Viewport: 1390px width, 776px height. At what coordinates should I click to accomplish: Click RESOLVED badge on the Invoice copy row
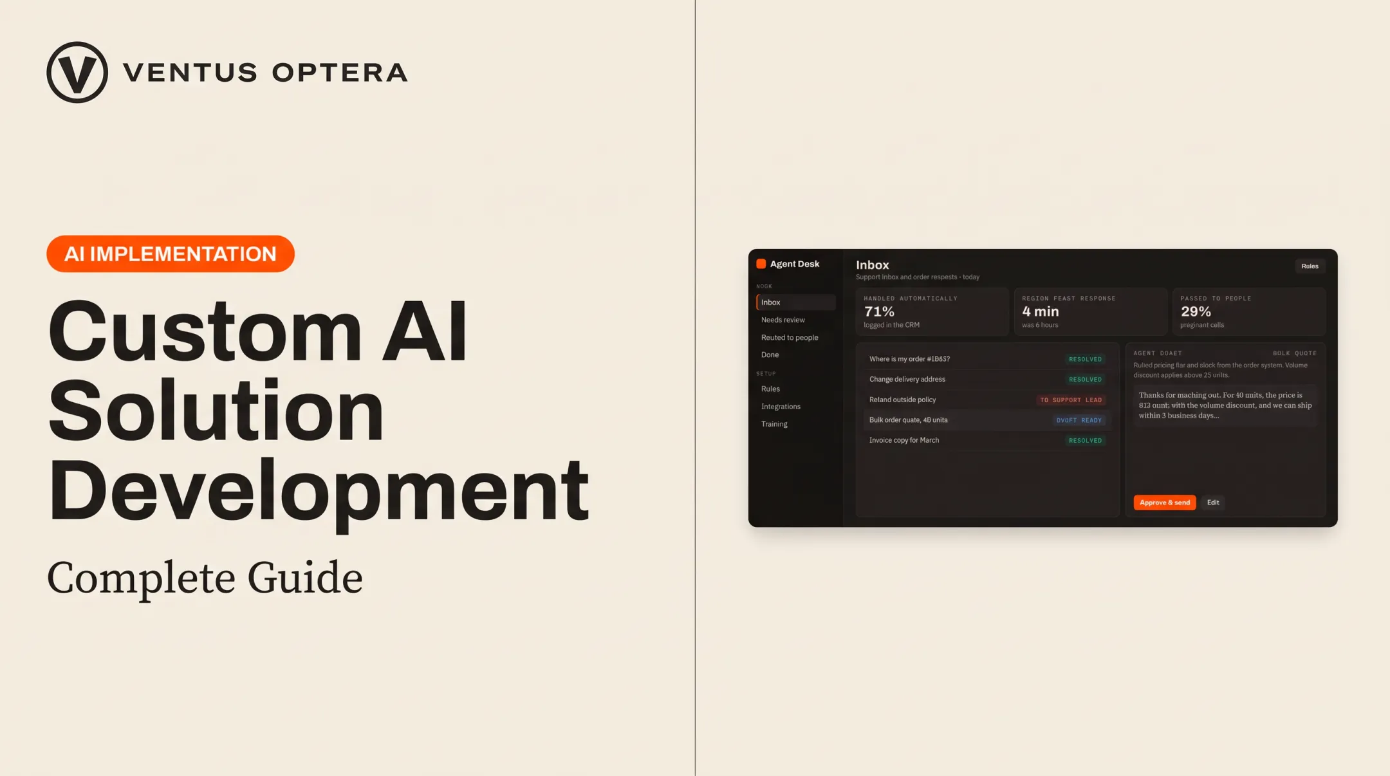[x=1085, y=440]
